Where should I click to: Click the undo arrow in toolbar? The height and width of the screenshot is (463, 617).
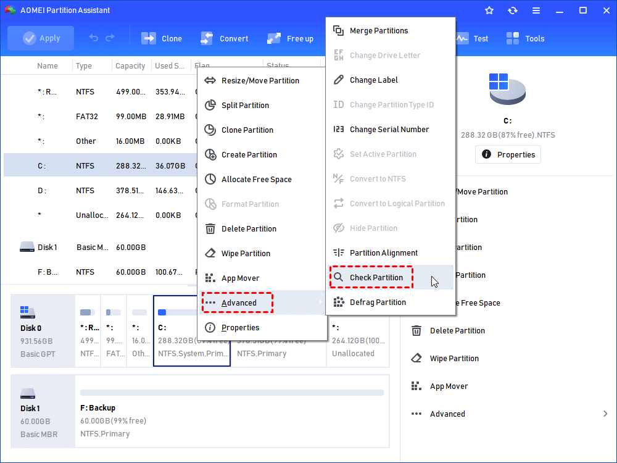[x=94, y=38]
